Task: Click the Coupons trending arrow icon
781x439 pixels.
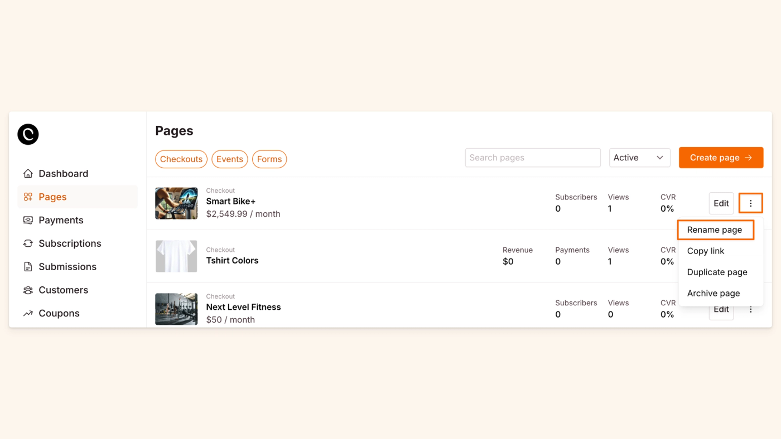Action: (x=28, y=314)
